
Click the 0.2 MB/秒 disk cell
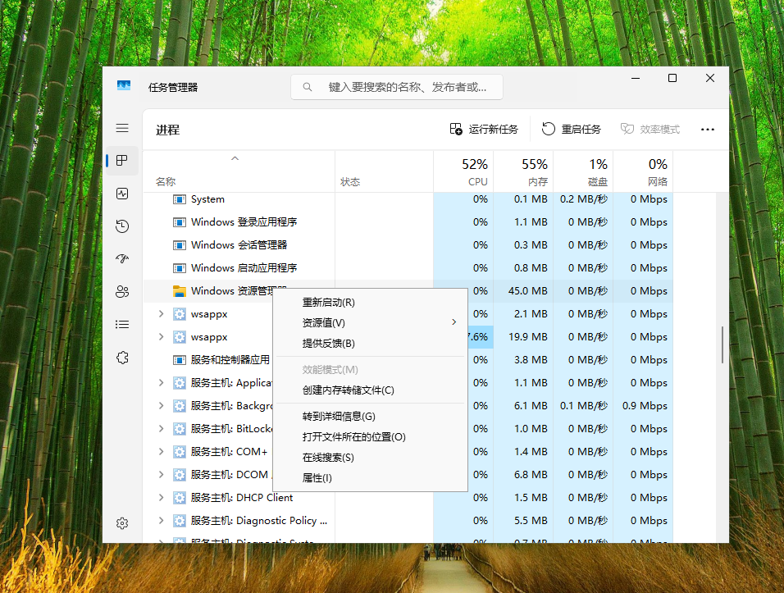[584, 199]
